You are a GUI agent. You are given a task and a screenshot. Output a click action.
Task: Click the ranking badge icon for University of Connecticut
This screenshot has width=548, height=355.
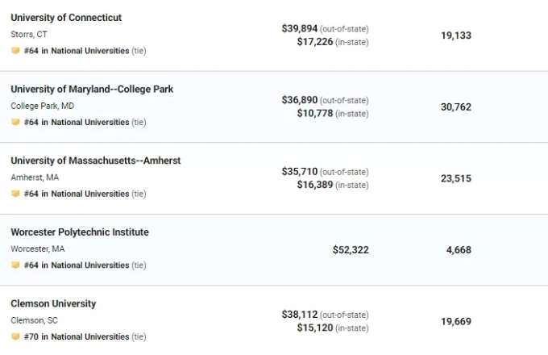[x=15, y=51]
